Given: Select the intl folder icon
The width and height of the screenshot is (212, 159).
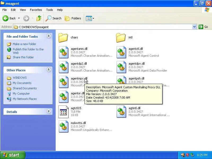Looking at the screenshot, I should pyautogui.click(x=121, y=38).
